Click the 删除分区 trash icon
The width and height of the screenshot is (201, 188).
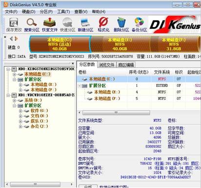coord(121,24)
